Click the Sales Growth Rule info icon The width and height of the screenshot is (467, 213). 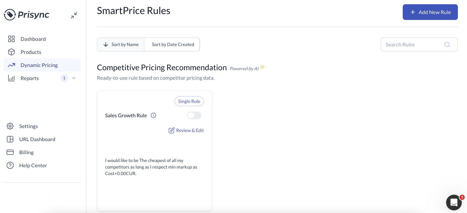tap(153, 115)
